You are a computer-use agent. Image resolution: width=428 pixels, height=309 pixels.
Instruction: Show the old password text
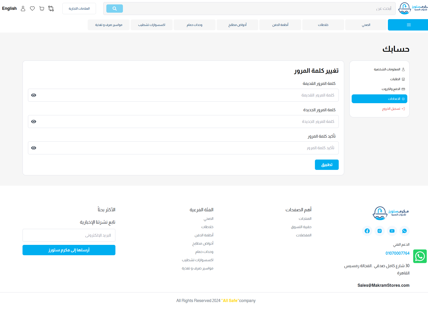pyautogui.click(x=34, y=95)
